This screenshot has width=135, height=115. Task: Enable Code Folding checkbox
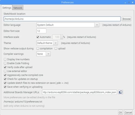[x=5, y=63]
